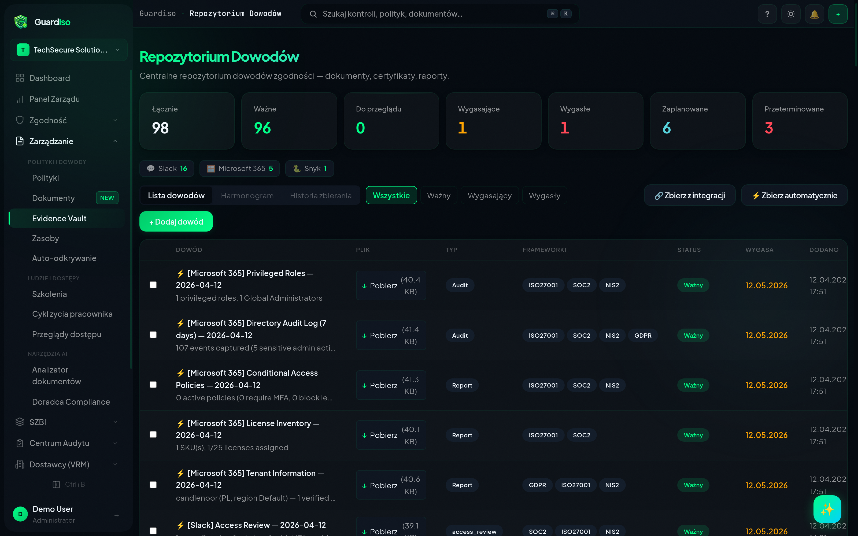
Task: Click the help question mark icon
Action: [x=767, y=14]
